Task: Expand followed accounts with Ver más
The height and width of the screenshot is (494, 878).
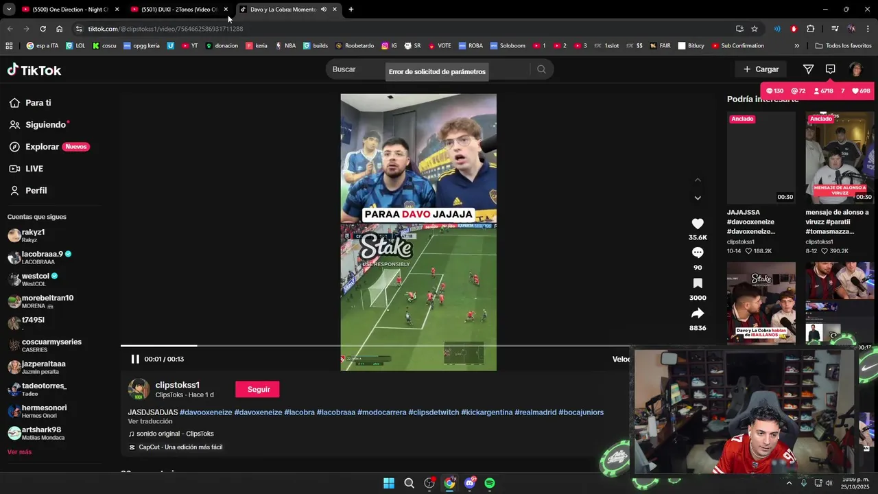Action: (x=19, y=452)
